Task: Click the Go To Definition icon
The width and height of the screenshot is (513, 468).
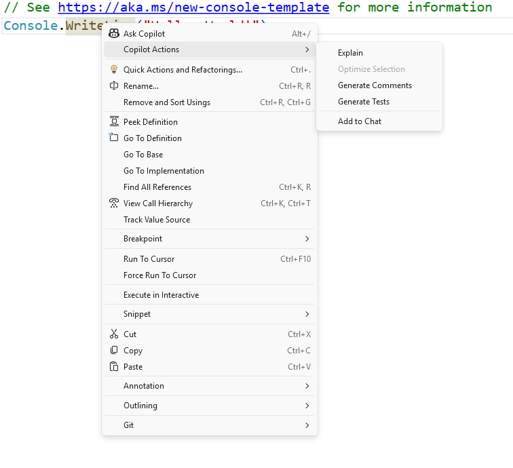Action: (x=113, y=137)
